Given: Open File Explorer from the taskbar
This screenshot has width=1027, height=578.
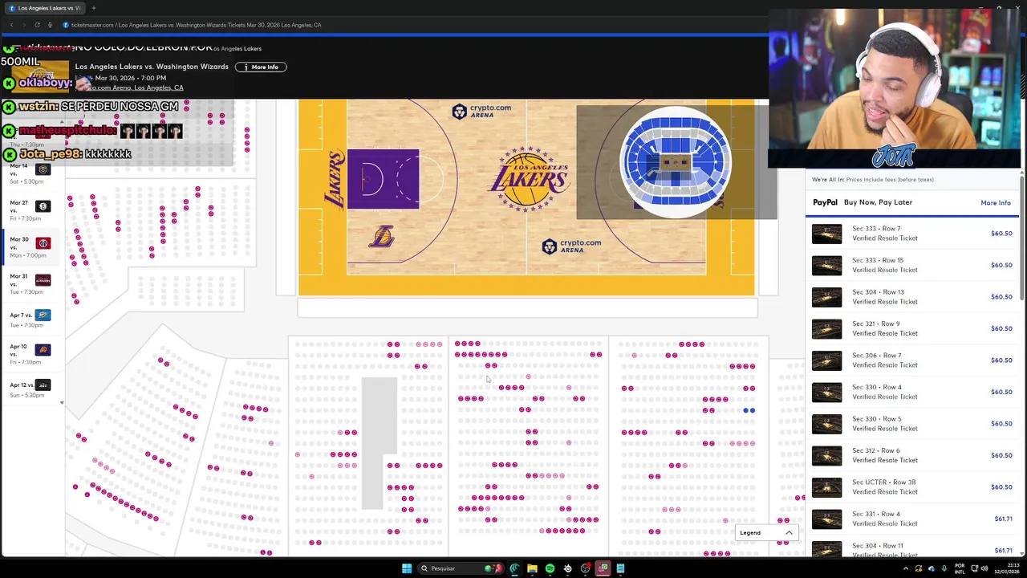Looking at the screenshot, I should 532,568.
